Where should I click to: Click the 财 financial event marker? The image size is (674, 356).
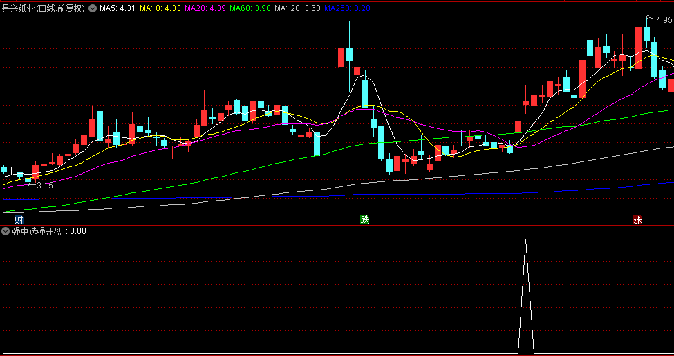9,220
